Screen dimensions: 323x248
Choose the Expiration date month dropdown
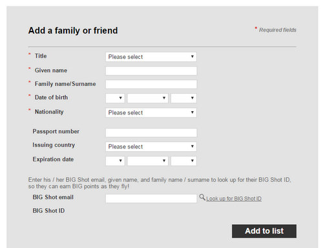point(147,161)
